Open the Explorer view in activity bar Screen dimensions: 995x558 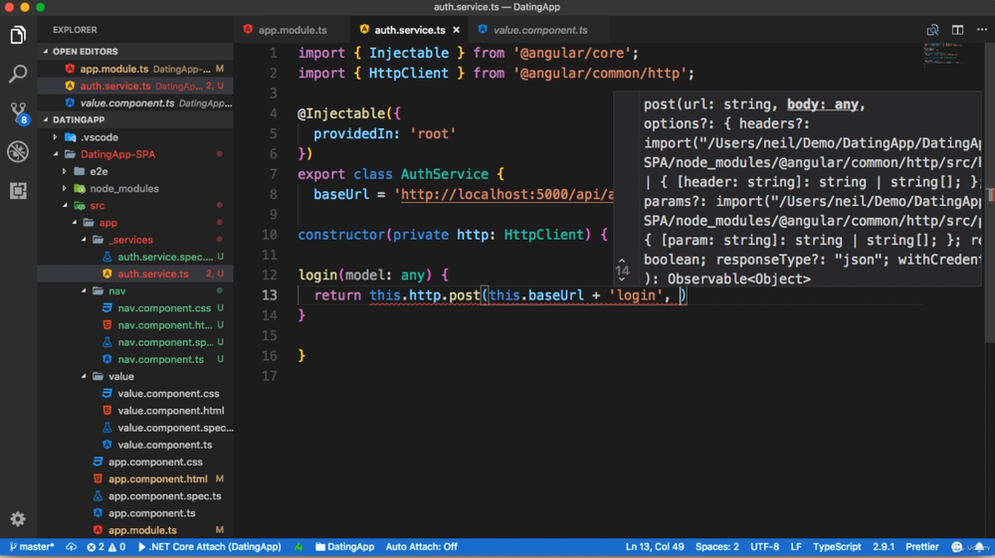pyautogui.click(x=18, y=35)
